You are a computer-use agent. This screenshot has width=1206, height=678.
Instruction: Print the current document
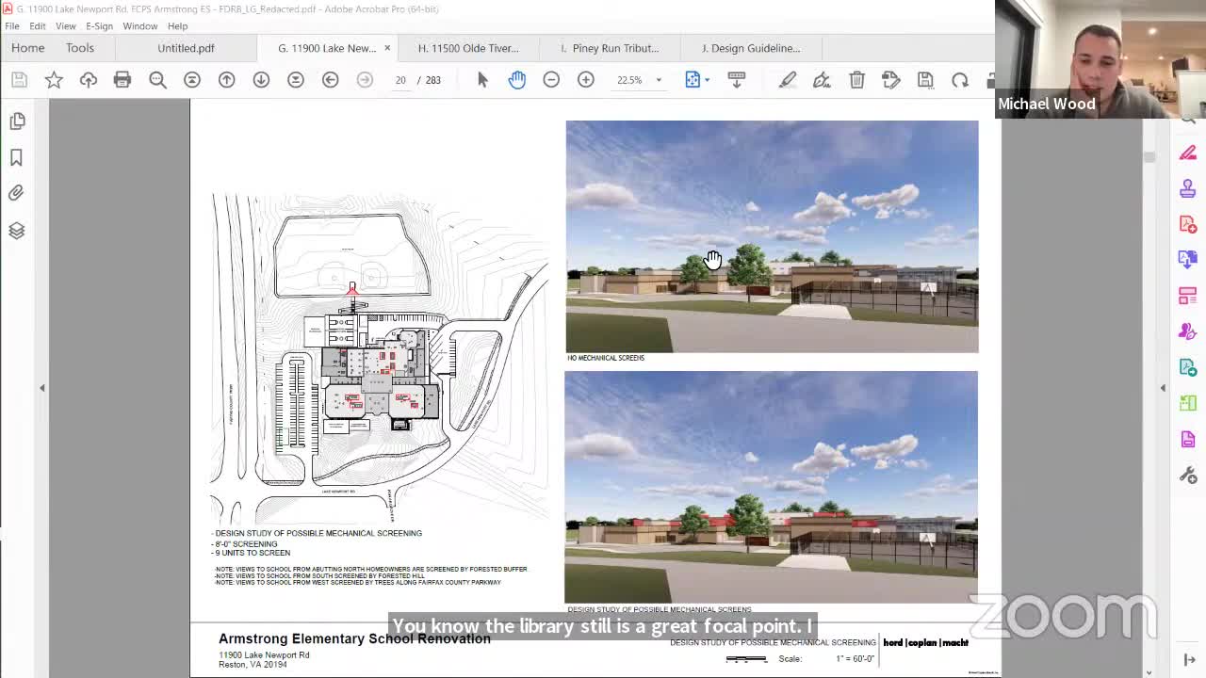click(x=122, y=79)
